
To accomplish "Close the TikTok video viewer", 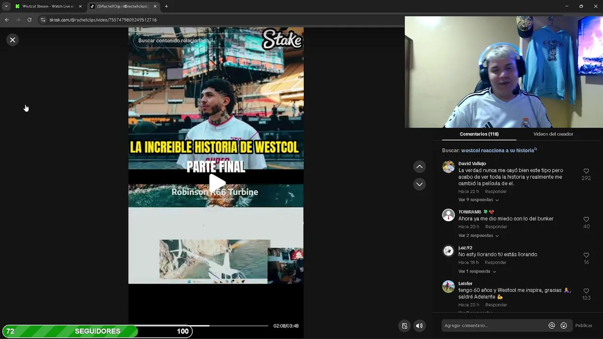I will point(13,40).
